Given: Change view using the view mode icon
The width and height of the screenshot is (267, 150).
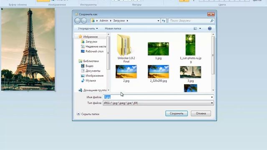Looking at the screenshot, I should tap(195, 28).
